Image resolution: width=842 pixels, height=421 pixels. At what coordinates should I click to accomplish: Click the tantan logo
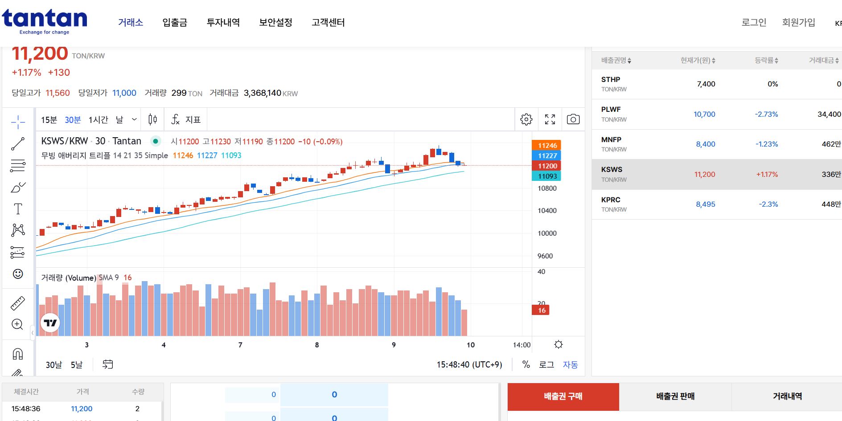pyautogui.click(x=45, y=21)
